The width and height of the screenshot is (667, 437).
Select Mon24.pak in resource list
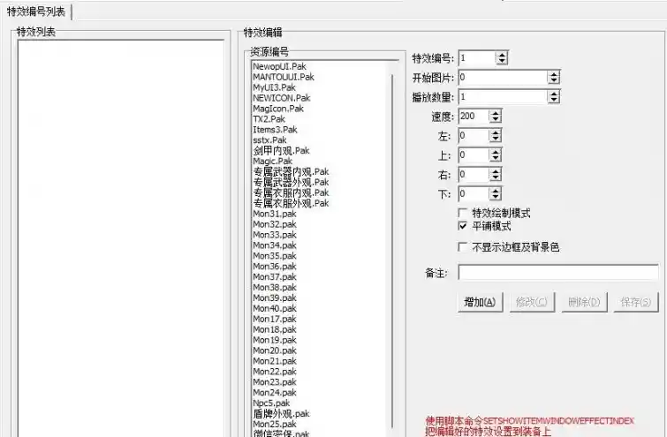click(275, 392)
